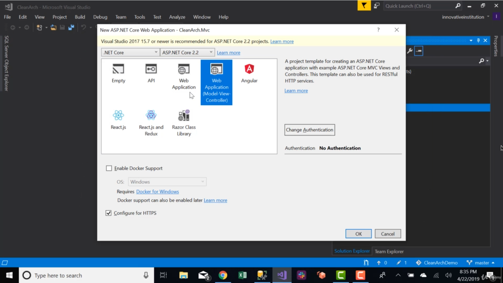Open the SQL Server Object Explorer side tab
The width and height of the screenshot is (503, 283).
[6, 63]
